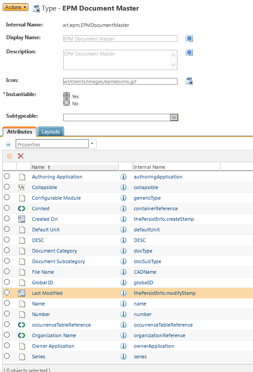Click the new attribute starburst icon
Screen dimensions: 253x372
pos(10,156)
